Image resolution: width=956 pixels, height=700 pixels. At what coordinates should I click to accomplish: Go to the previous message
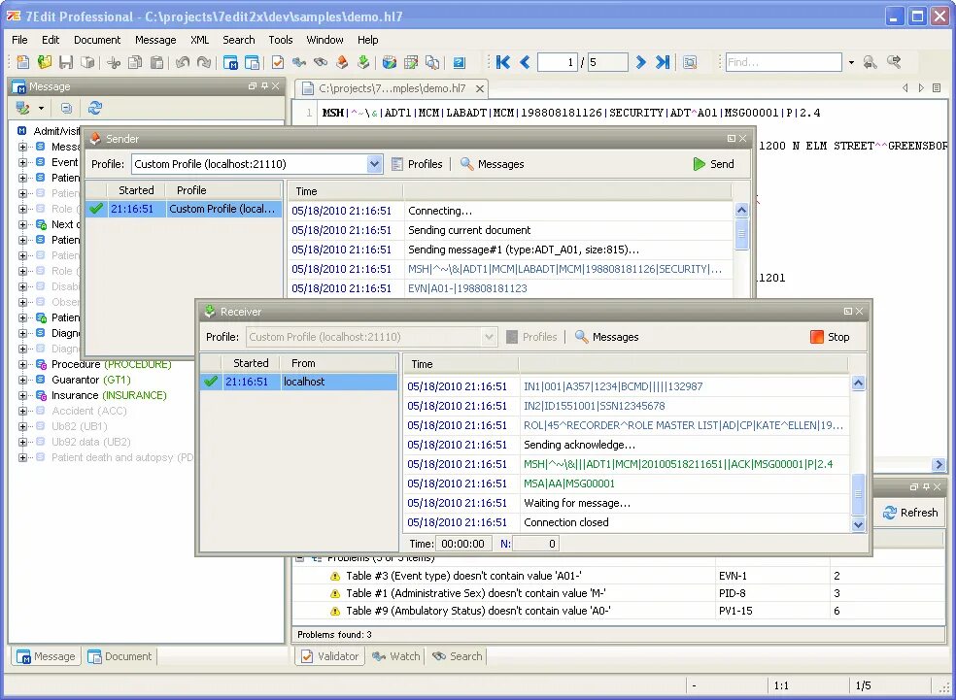[525, 62]
